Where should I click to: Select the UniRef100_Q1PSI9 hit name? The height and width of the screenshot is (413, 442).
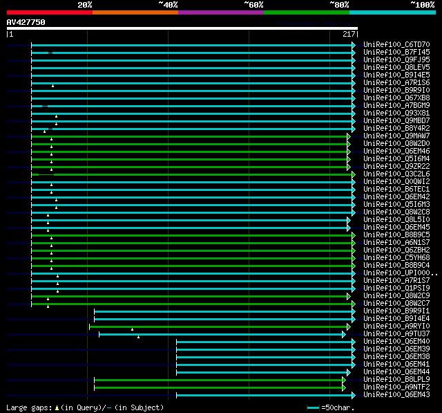(396, 288)
